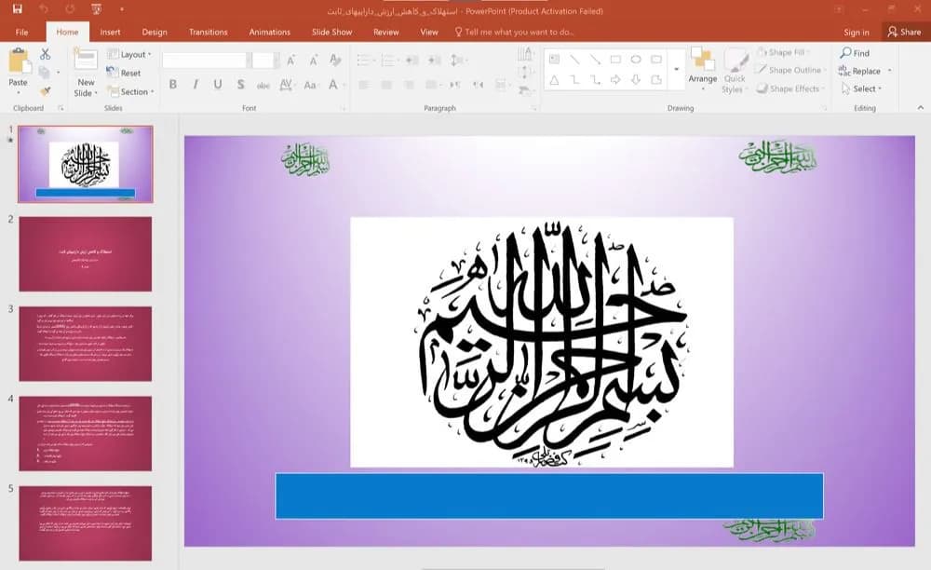Screen dimensions: 931x570
Task: Click the Clear All Formatting icon
Action: (335, 60)
